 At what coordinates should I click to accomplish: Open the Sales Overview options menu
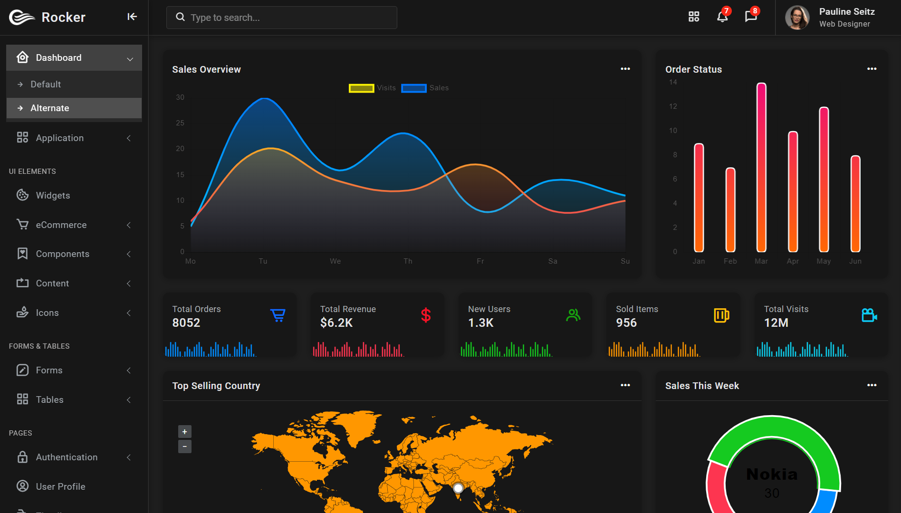click(x=625, y=69)
